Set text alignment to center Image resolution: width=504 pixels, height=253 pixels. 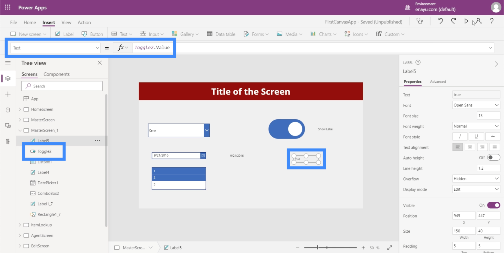470,147
